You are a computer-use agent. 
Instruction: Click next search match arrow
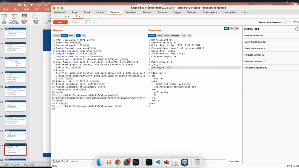67,161
